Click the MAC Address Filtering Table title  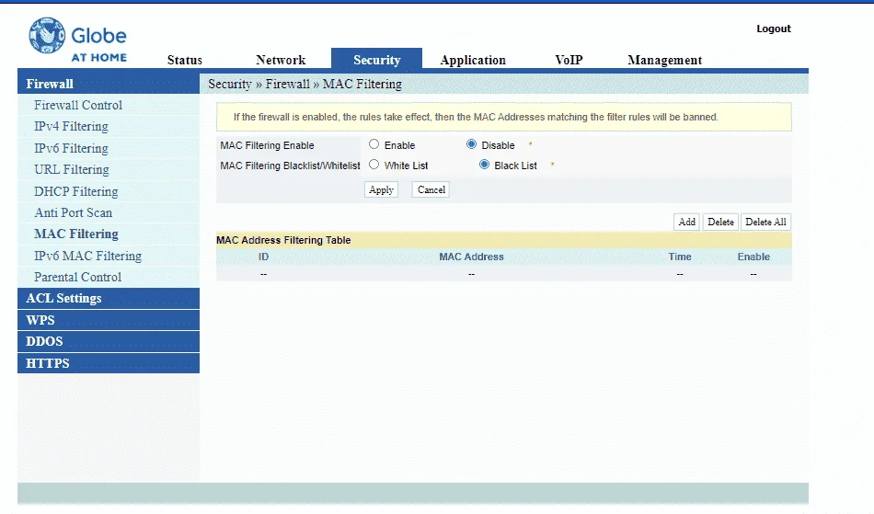coord(283,240)
